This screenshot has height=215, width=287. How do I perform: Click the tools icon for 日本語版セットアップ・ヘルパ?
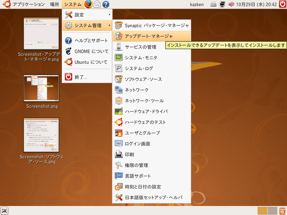(119, 197)
